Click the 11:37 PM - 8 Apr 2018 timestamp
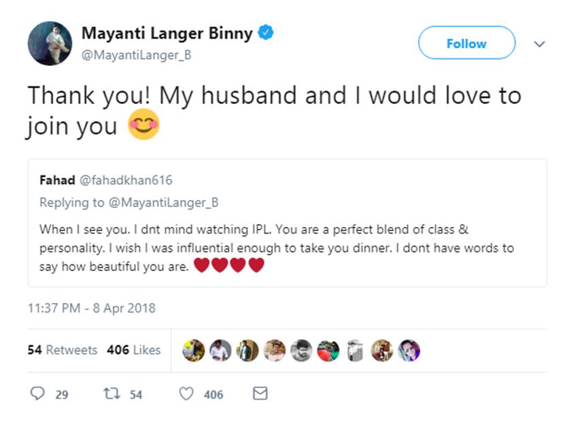This screenshot has width=578, height=424. tap(91, 308)
